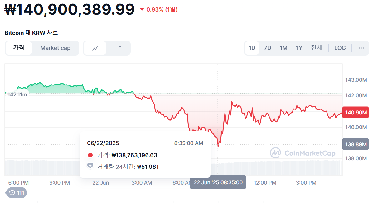Select the 가격 price tab
The image size is (373, 203).
point(19,48)
